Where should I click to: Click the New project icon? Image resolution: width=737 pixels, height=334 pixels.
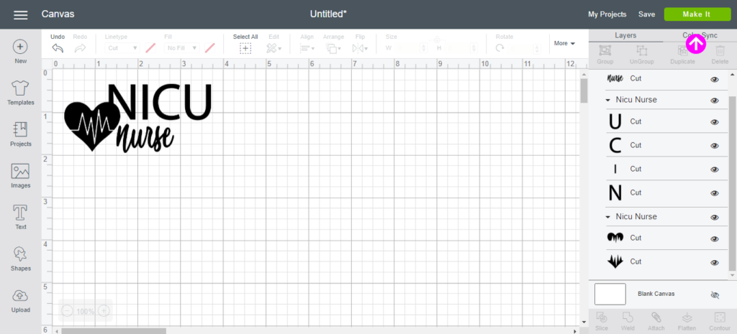coord(20,47)
